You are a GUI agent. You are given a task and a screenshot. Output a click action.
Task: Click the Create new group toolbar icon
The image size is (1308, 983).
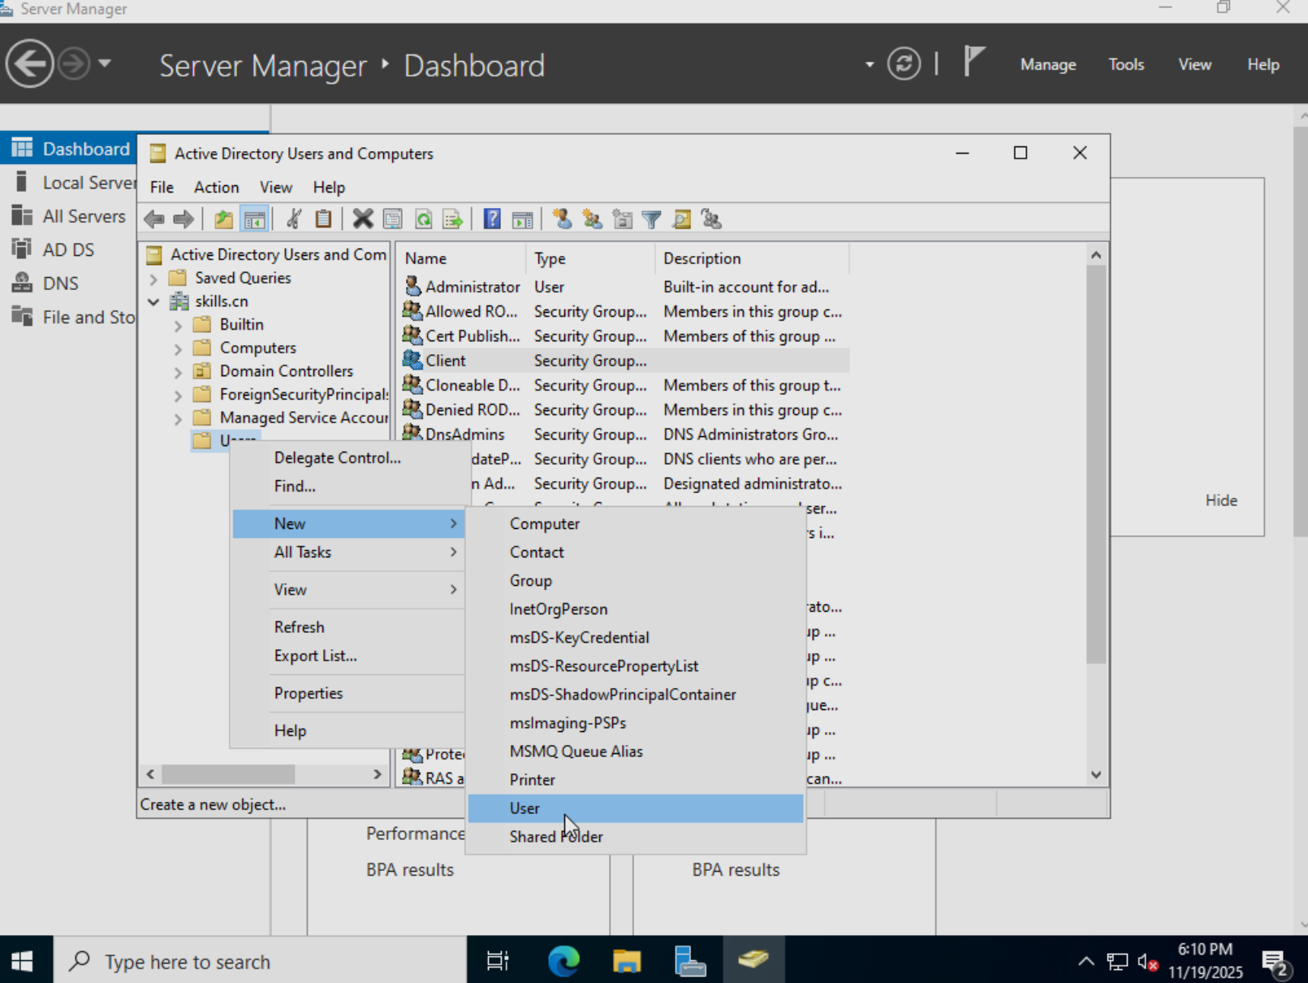click(x=592, y=219)
